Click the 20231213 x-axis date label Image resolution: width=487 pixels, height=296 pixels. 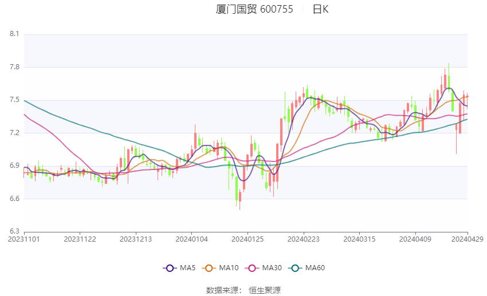pyautogui.click(x=136, y=239)
